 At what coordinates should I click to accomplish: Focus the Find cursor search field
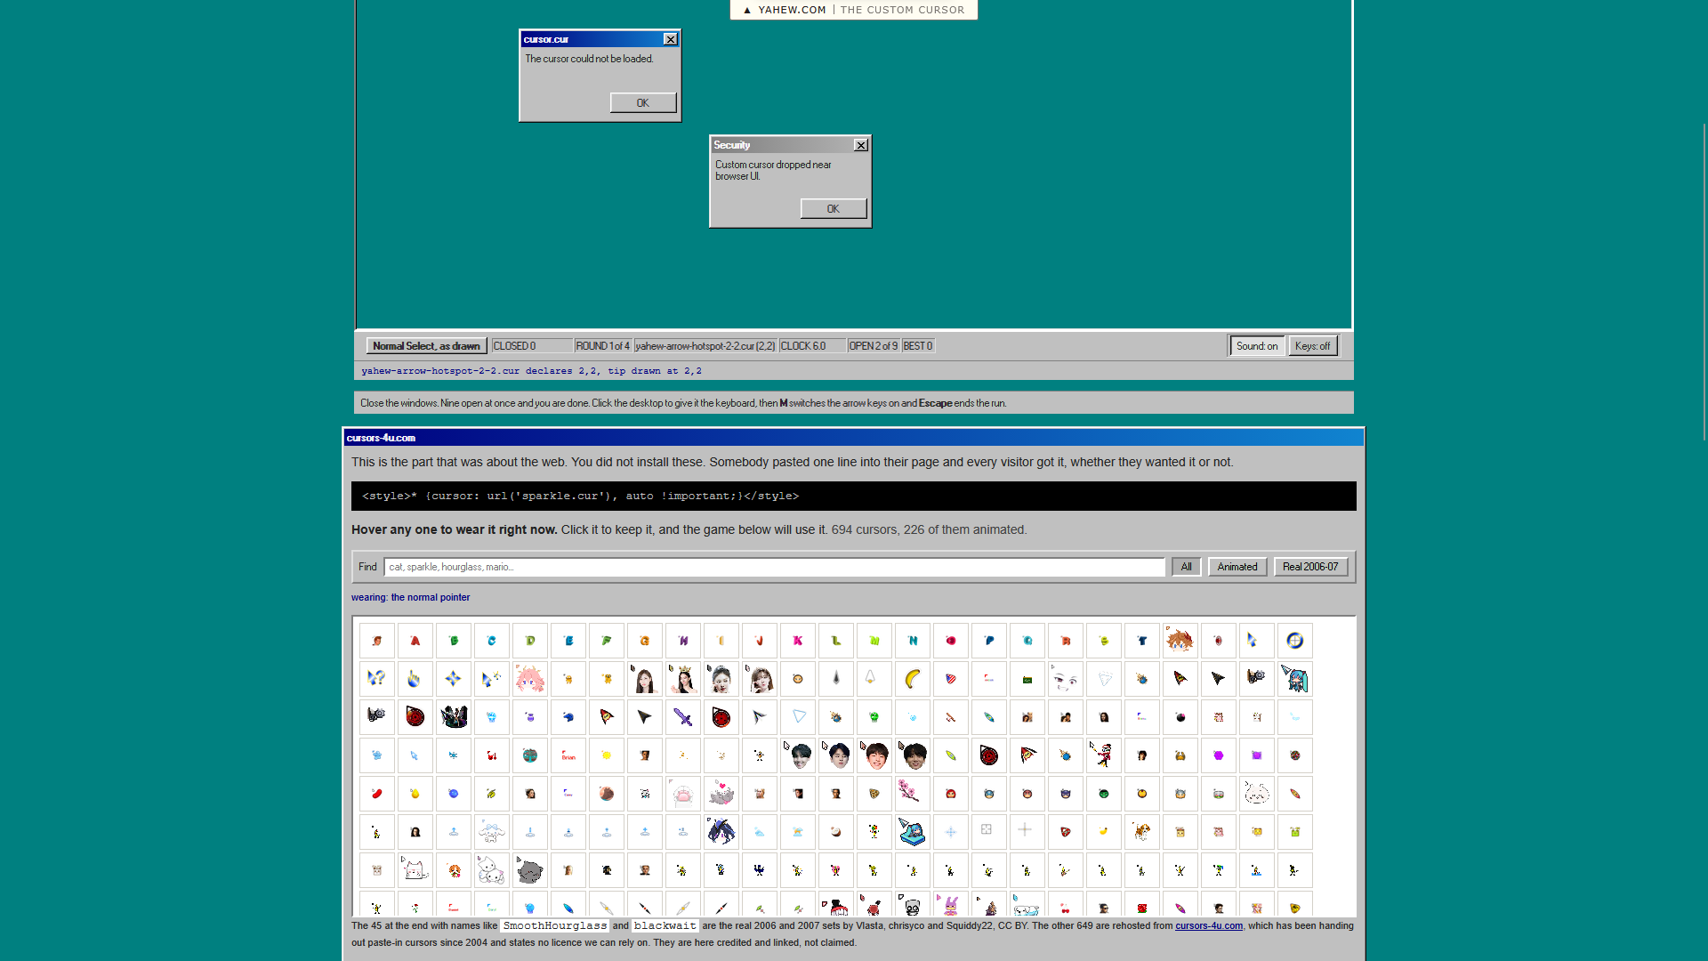775,567
